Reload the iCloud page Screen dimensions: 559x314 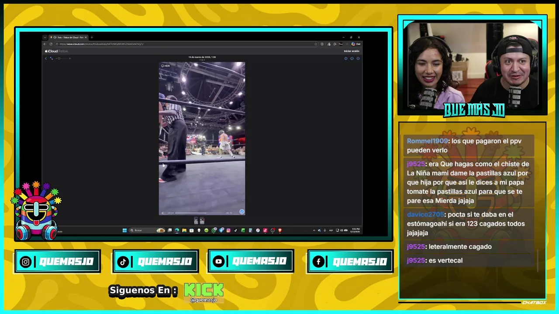pyautogui.click(x=51, y=44)
